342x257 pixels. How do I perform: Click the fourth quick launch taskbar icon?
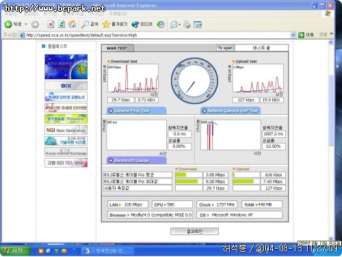pos(64,251)
